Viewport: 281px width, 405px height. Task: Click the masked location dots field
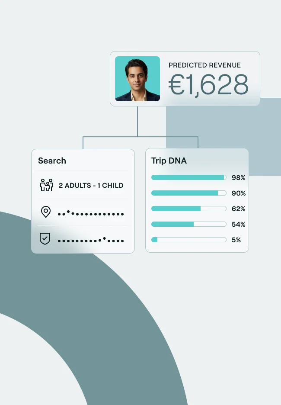click(91, 213)
